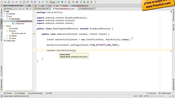Open the project panel gear settings menu
This screenshot has width=175, height=98.
click(27, 8)
